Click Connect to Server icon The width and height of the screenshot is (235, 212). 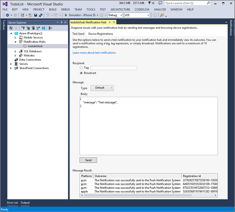28,28
